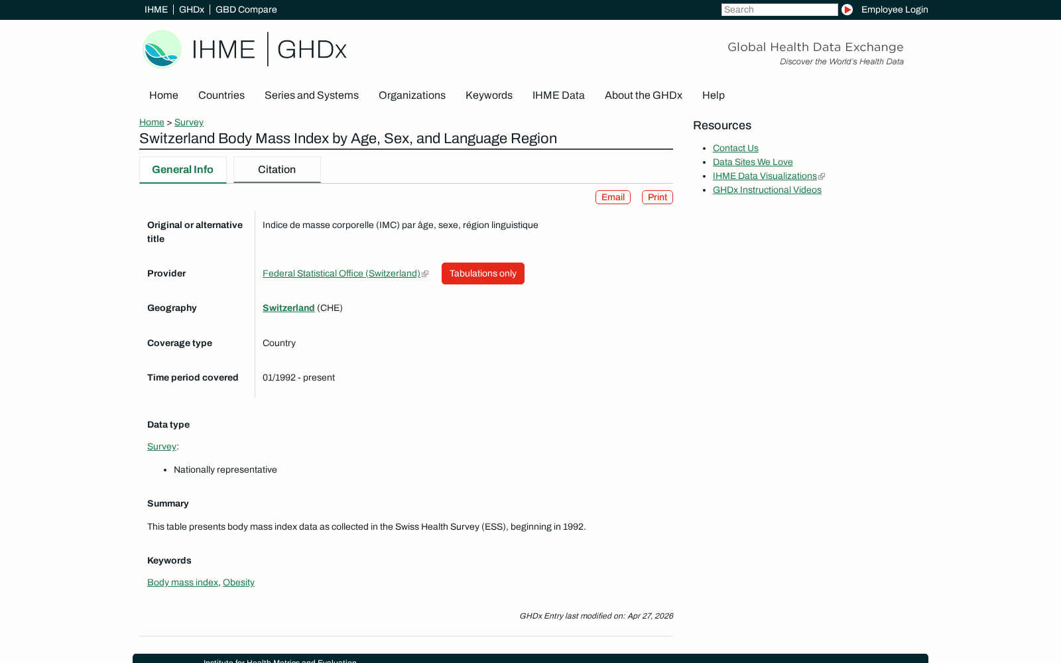Open About the GHDx menu item
Viewport: 1061px width, 663px height.
click(x=643, y=95)
